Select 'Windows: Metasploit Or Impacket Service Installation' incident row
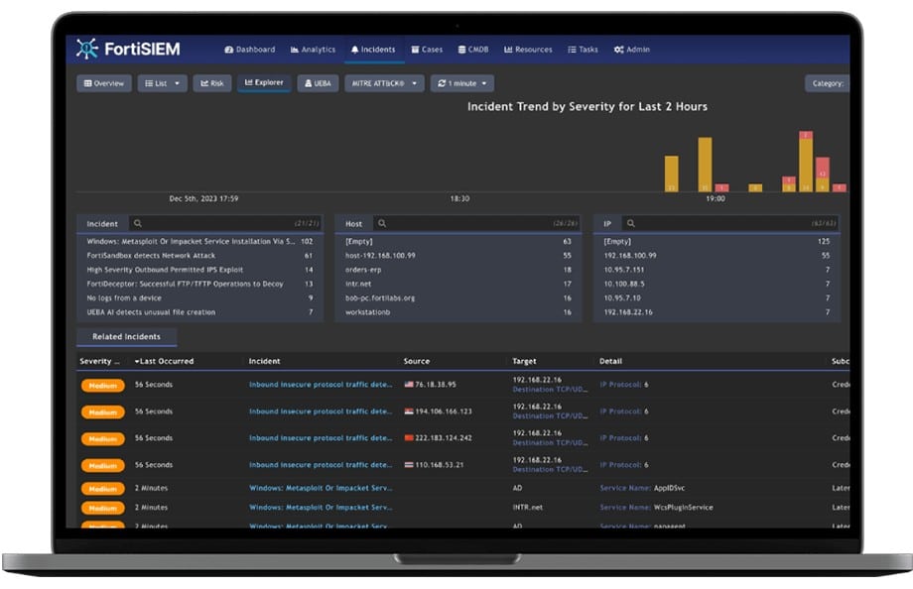The image size is (913, 589). pyautogui.click(x=199, y=241)
